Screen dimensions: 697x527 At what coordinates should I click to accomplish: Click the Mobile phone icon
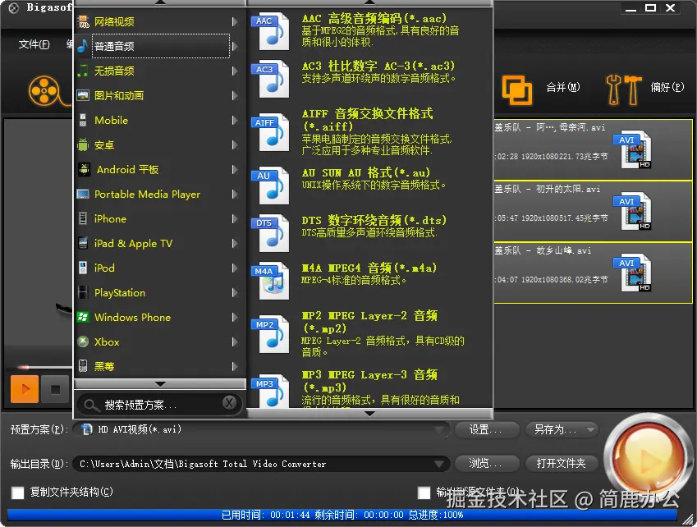pos(83,120)
